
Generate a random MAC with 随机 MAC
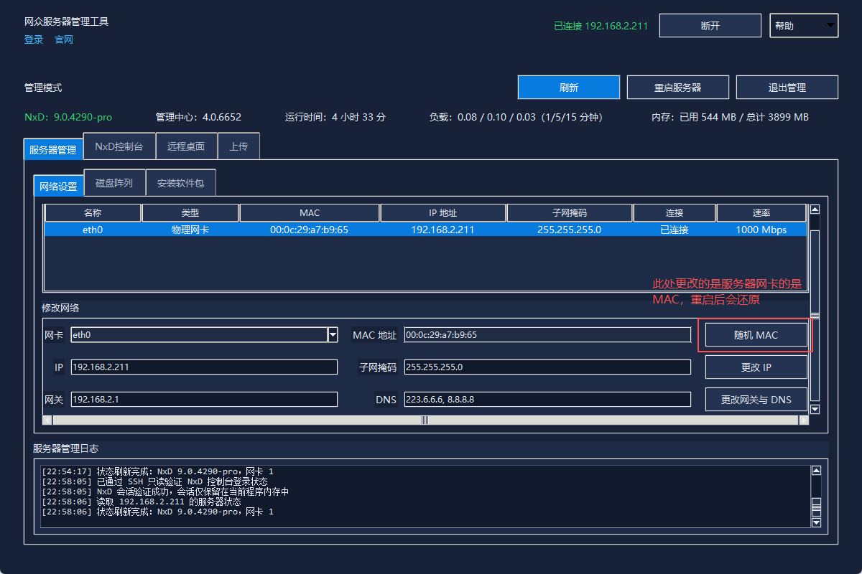tap(756, 335)
